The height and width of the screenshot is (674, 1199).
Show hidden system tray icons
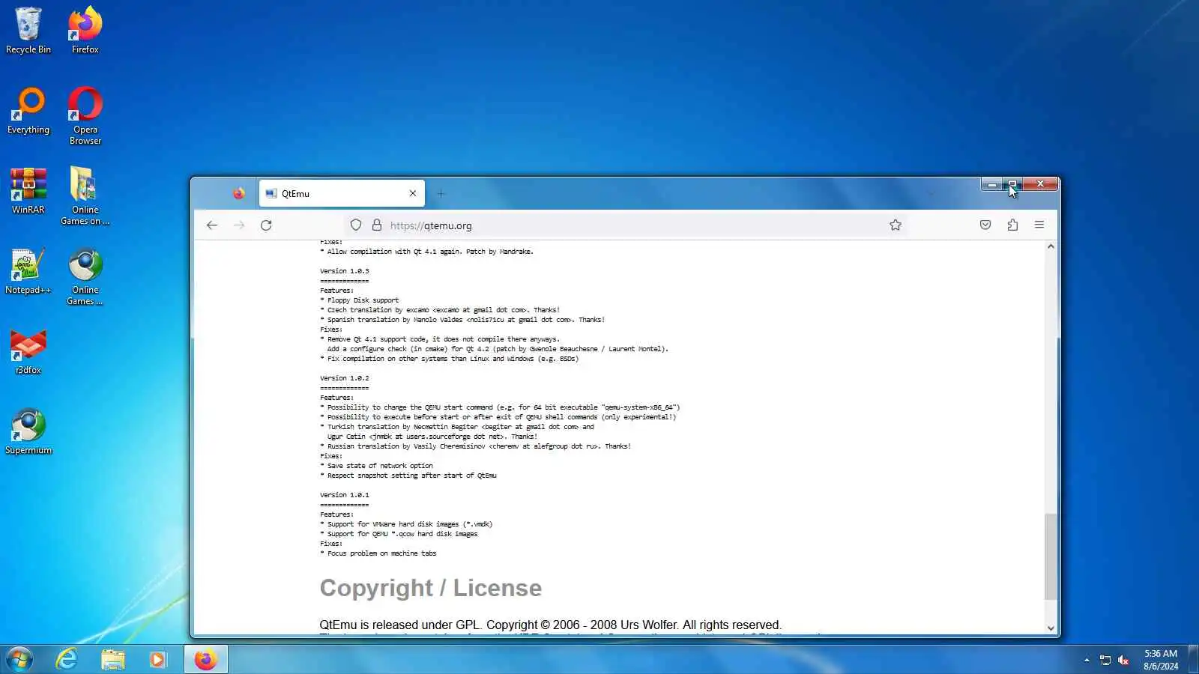click(1087, 660)
